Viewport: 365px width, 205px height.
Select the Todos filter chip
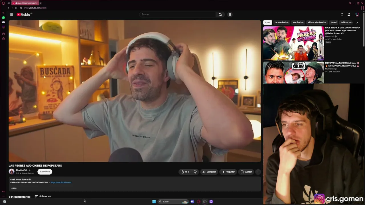pyautogui.click(x=267, y=22)
